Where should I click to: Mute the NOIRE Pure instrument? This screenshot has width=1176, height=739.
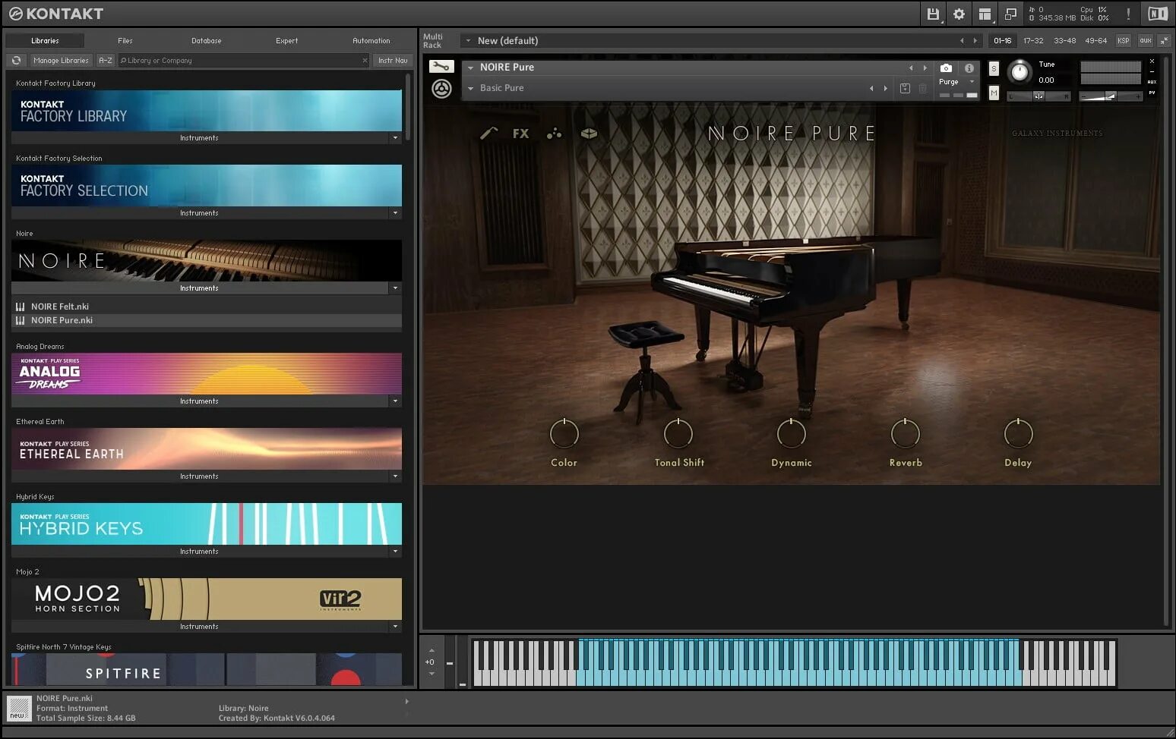994,93
